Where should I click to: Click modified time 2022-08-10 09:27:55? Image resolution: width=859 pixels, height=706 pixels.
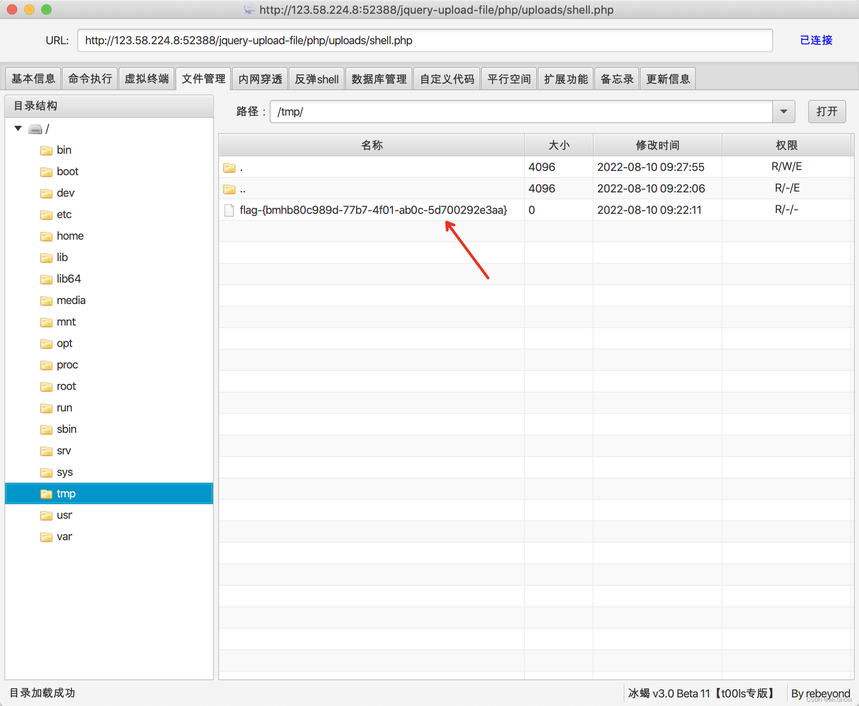pos(651,167)
